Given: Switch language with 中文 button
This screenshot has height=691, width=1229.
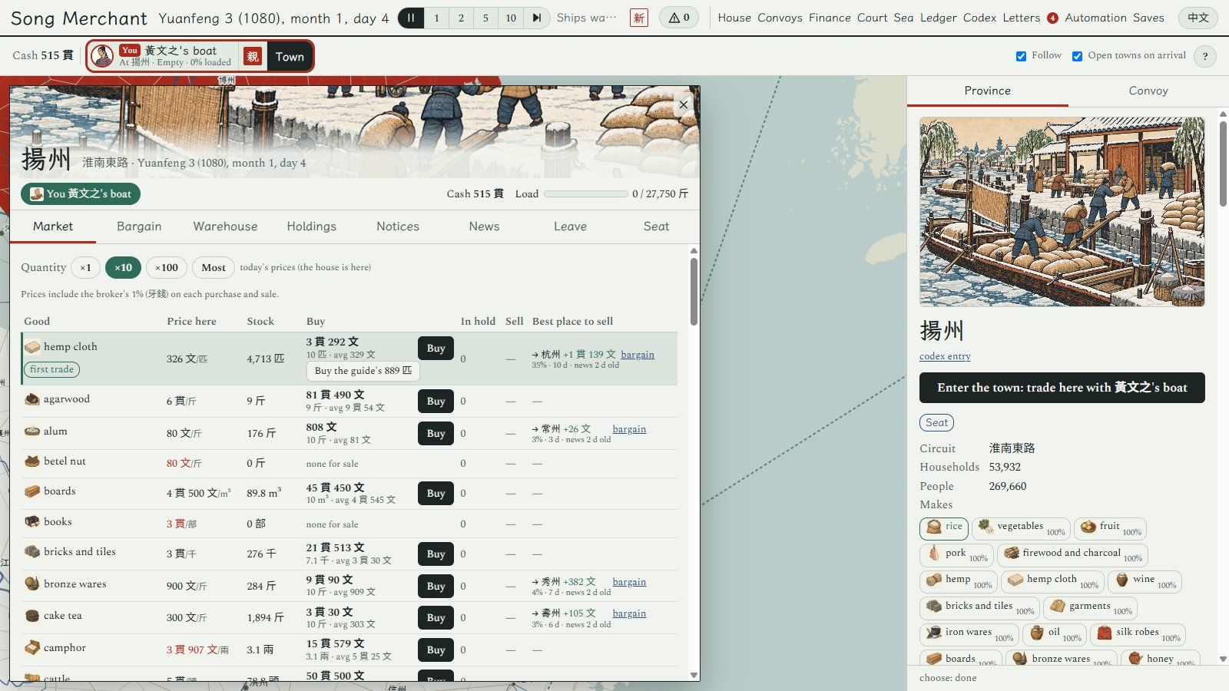Looking at the screenshot, I should (x=1198, y=18).
